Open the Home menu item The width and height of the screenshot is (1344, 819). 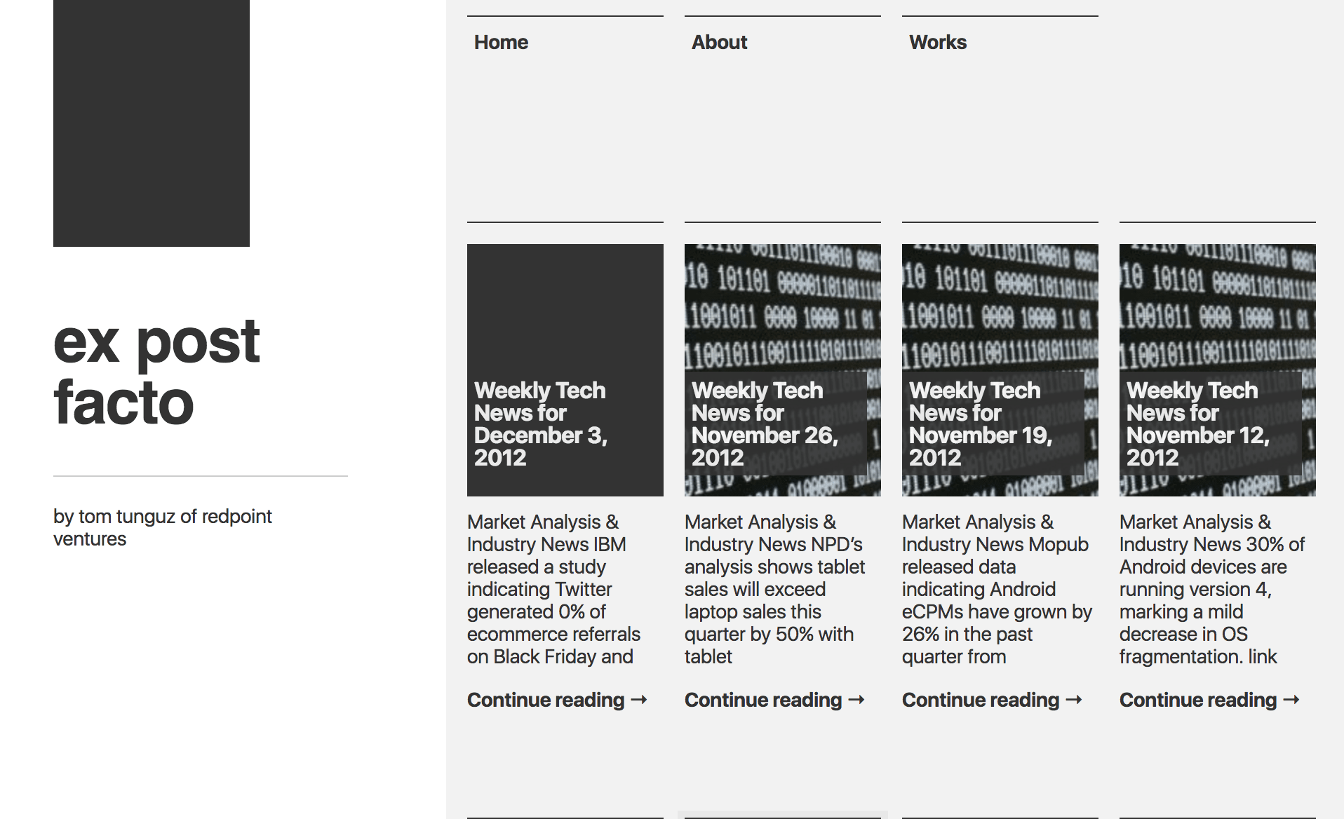[501, 42]
